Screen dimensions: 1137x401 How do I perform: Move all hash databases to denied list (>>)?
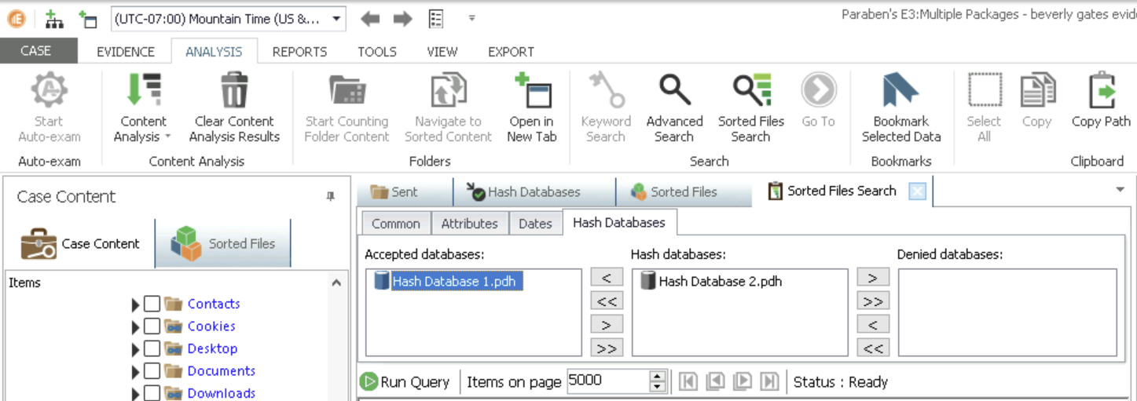tap(873, 301)
